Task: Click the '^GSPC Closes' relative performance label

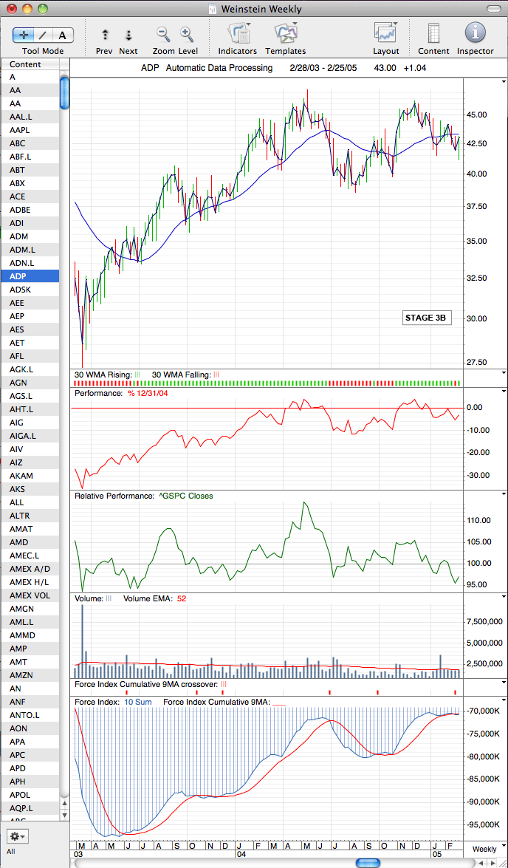Action: [x=185, y=496]
